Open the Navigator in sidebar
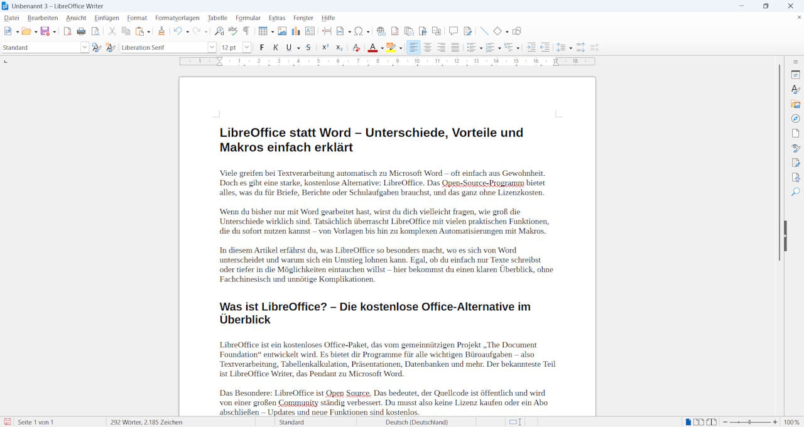This screenshot has height=427, width=804. (795, 119)
